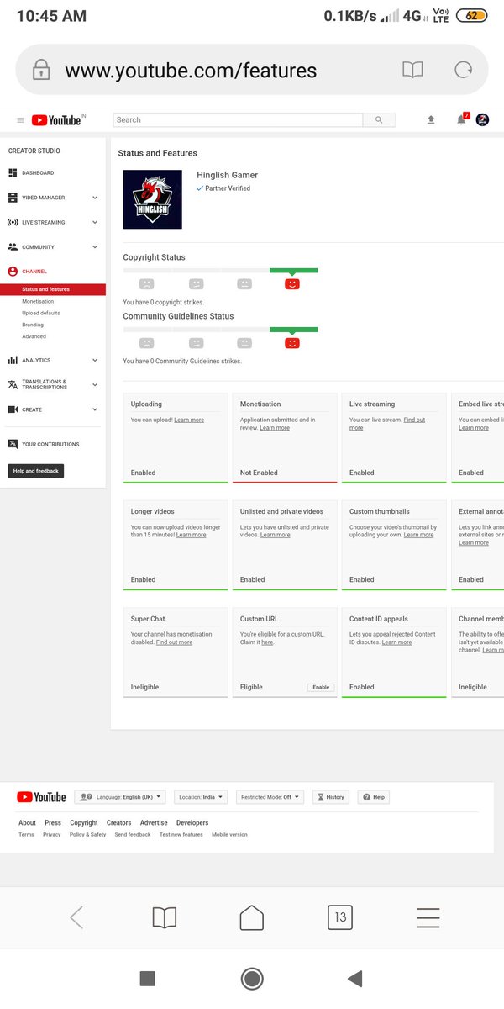Screen dimensions: 504x1009
Task: Click the Community Guidelines happy face indicator
Action: point(292,343)
